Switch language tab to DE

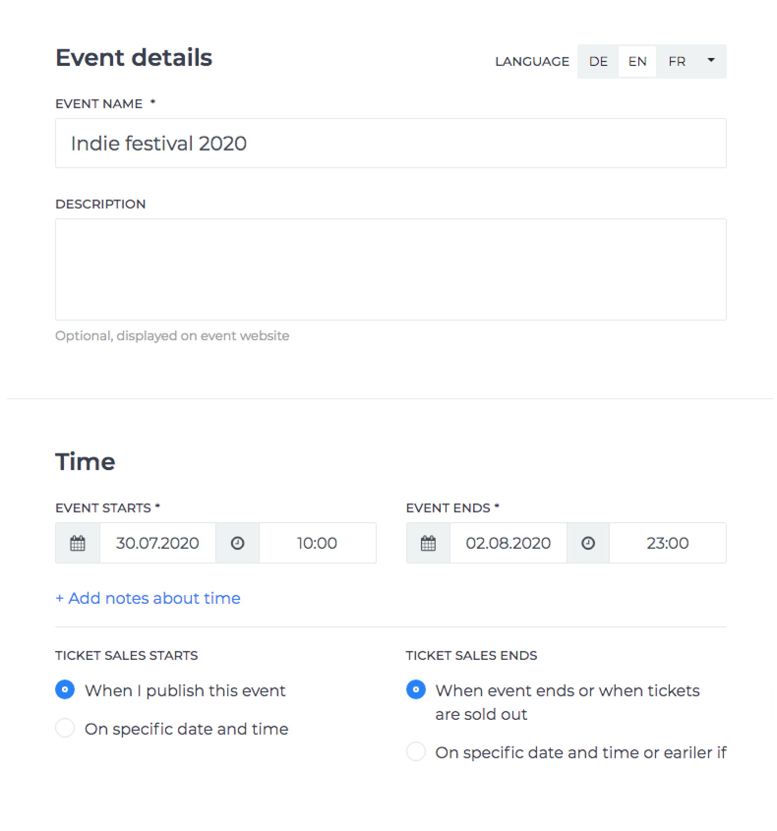coord(598,61)
